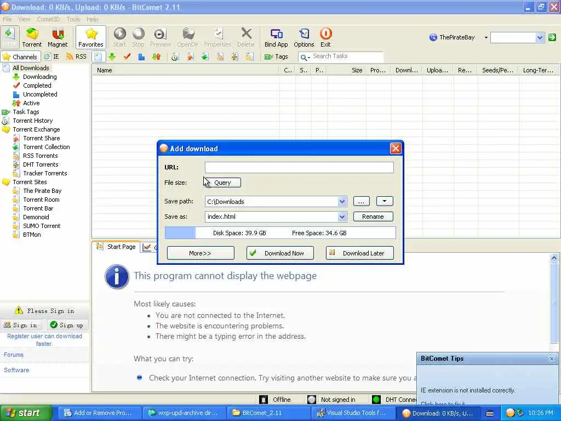Close the BitComet Tips popup

(x=551, y=359)
